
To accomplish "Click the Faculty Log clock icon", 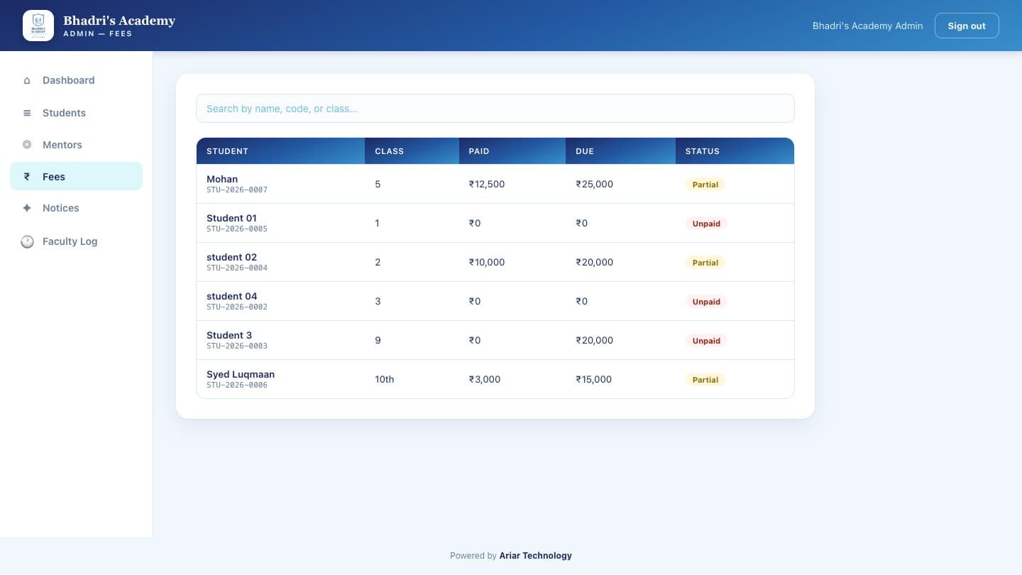I will pyautogui.click(x=27, y=241).
